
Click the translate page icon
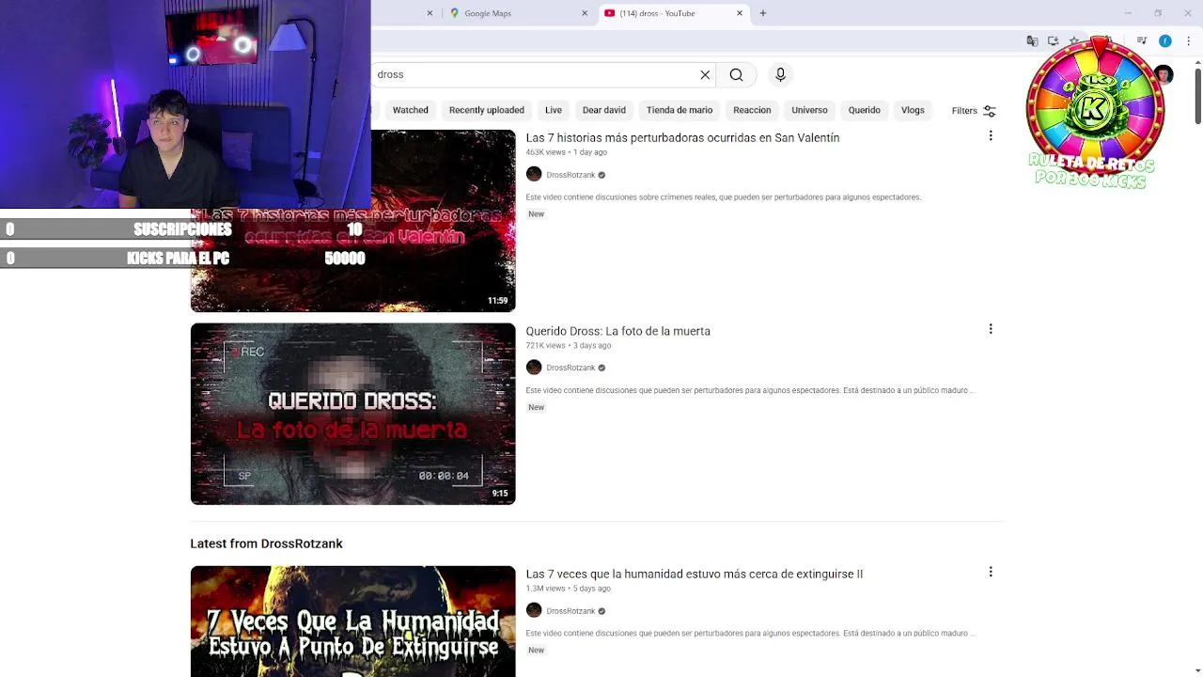pos(1032,41)
